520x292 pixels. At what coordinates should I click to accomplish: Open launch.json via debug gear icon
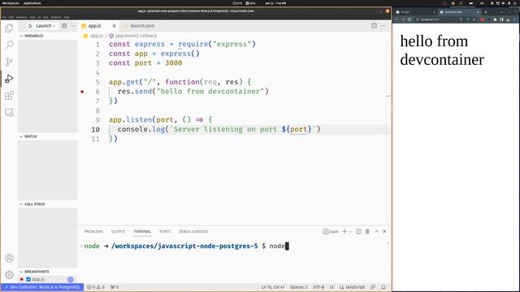pyautogui.click(x=64, y=25)
